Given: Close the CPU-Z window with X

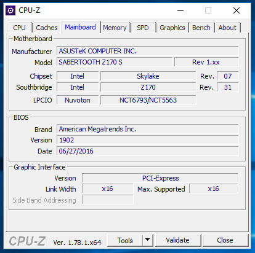Looking at the screenshot, I should (x=237, y=10).
